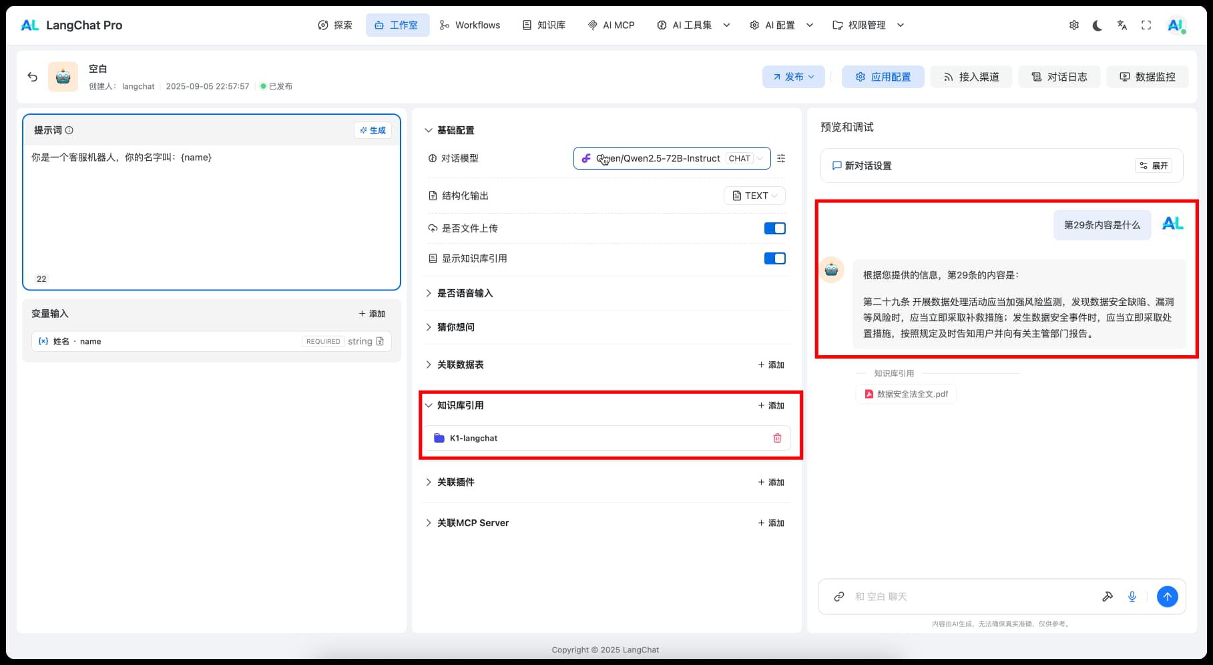
Task: Open the Qwen2.5-72B-Instruct model dropdown
Action: pyautogui.click(x=672, y=158)
